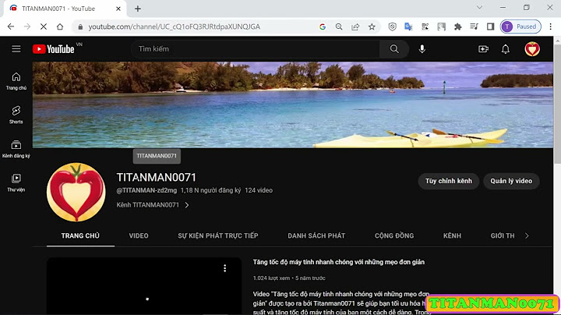Screen dimensions: 561x315
Task: Open the Extensions puzzle piece menu
Action: pyautogui.click(x=457, y=27)
